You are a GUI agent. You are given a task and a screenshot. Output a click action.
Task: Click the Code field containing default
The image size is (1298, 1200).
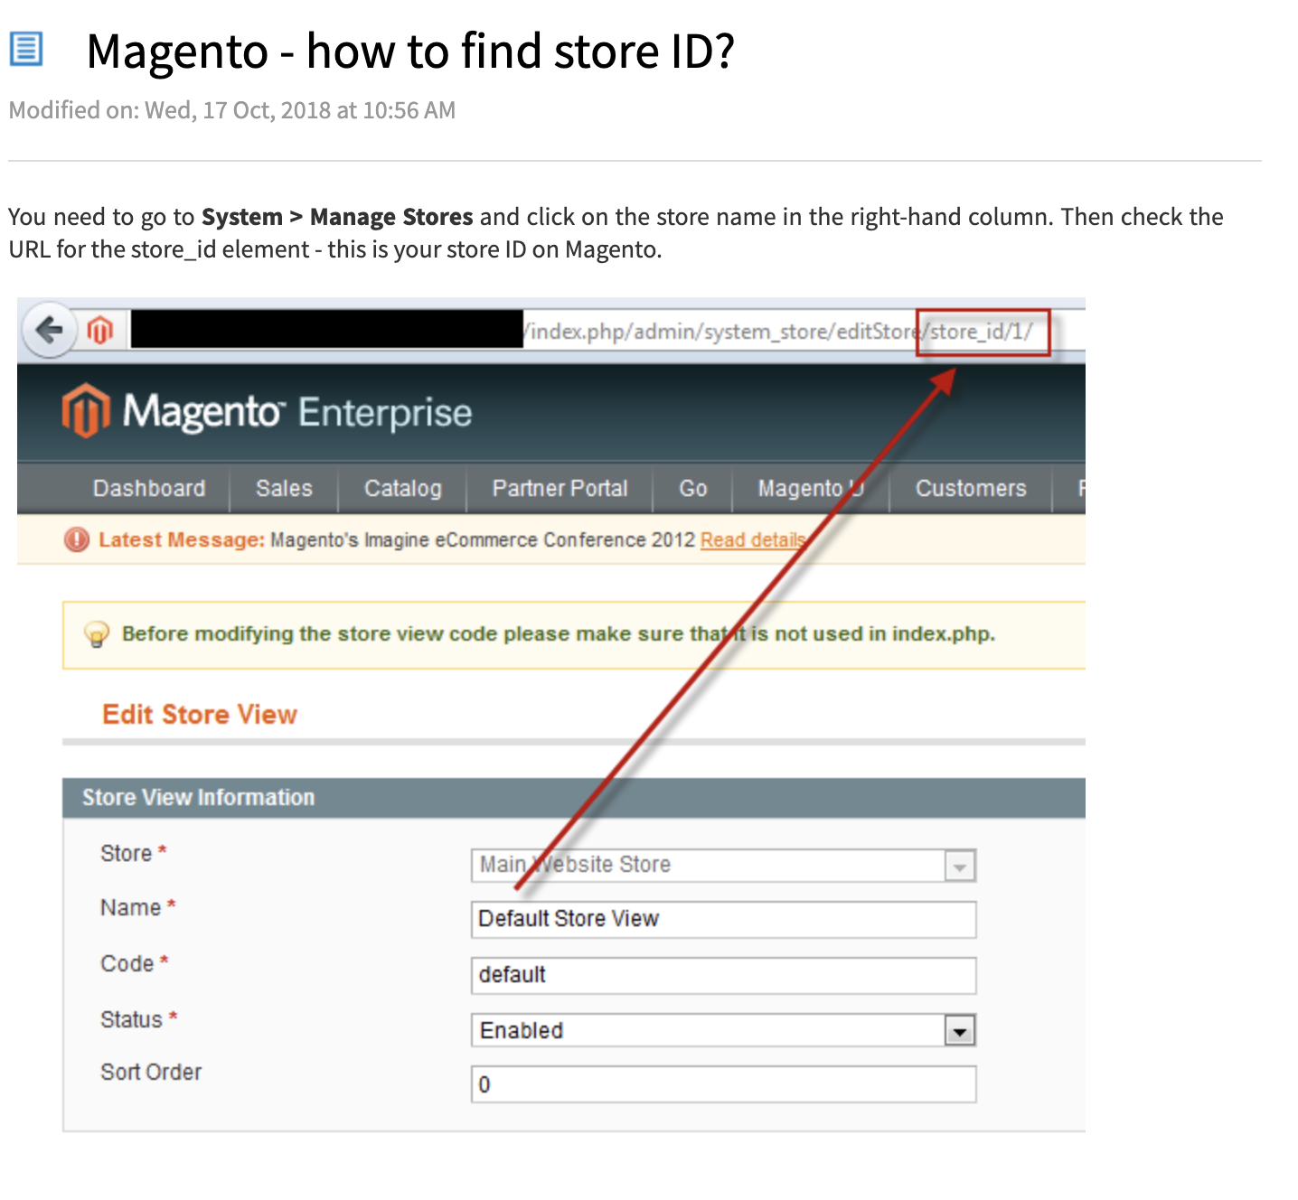(723, 975)
